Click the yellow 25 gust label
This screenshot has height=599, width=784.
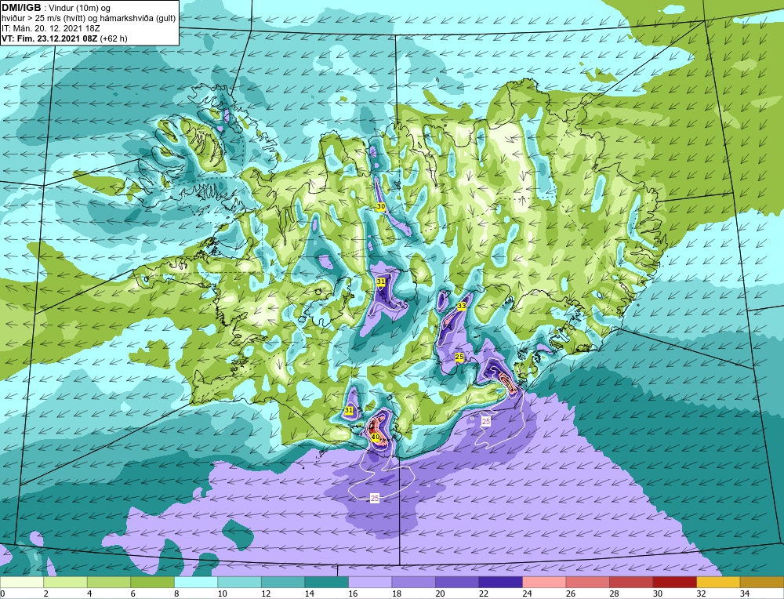pos(459,357)
